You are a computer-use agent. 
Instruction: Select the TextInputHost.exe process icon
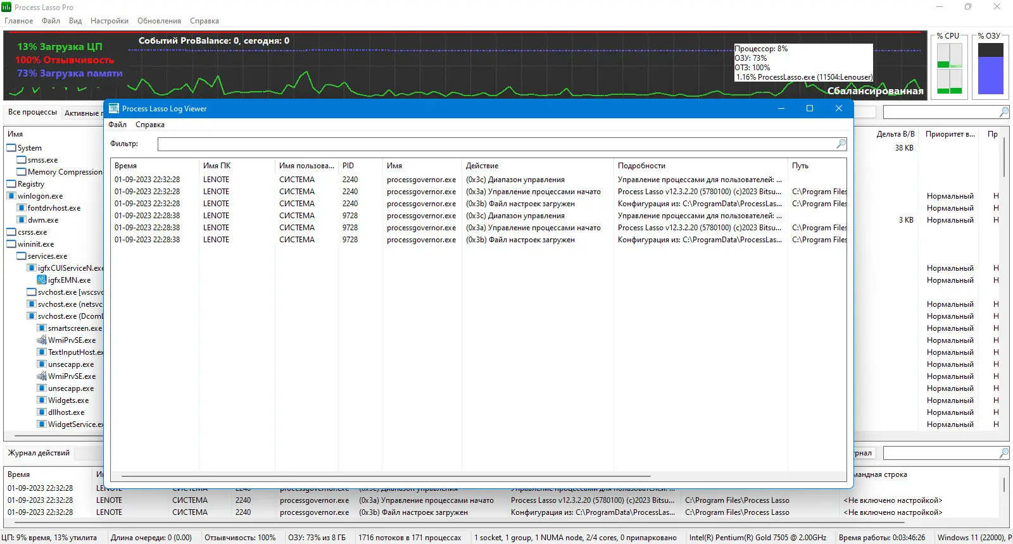(42, 352)
